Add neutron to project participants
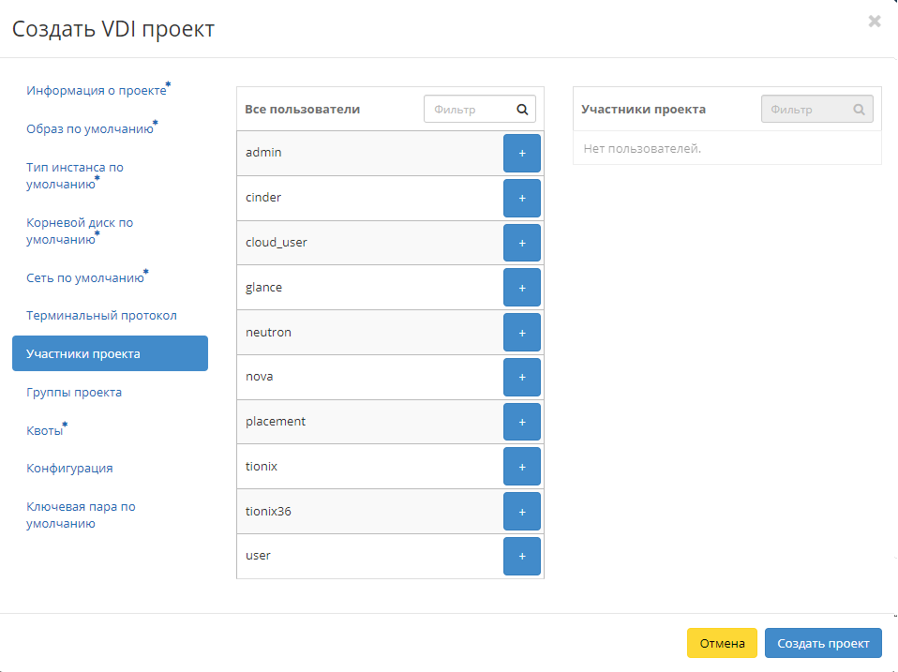The width and height of the screenshot is (898, 672). 521,333
